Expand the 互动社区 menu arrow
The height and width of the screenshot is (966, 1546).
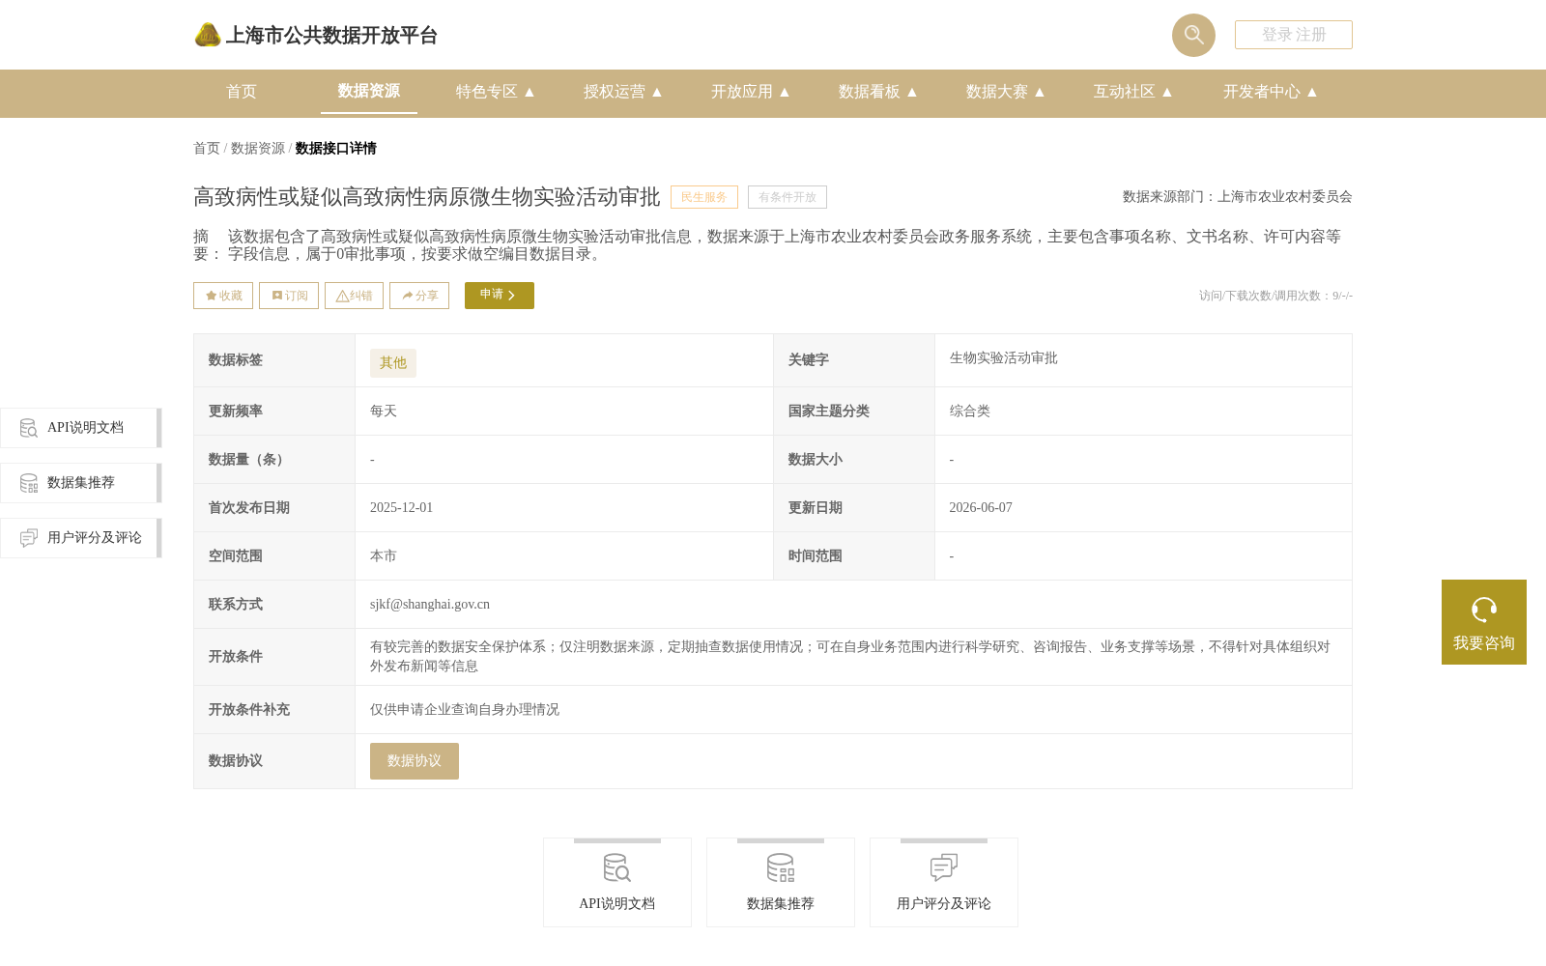[x=1167, y=92]
